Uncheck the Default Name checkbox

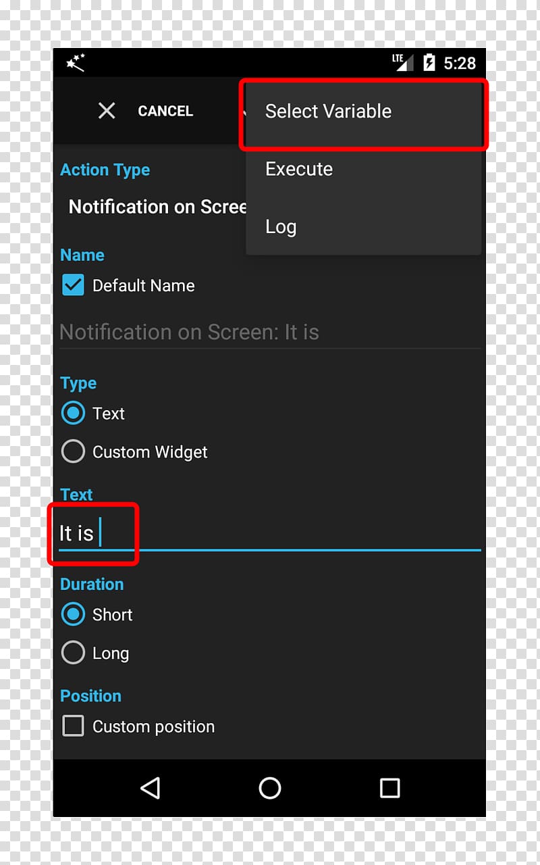73,285
